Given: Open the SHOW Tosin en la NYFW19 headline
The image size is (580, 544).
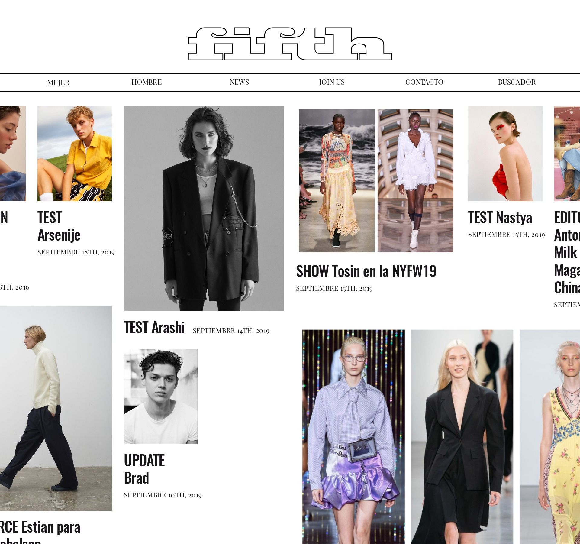Looking at the screenshot, I should point(366,271).
